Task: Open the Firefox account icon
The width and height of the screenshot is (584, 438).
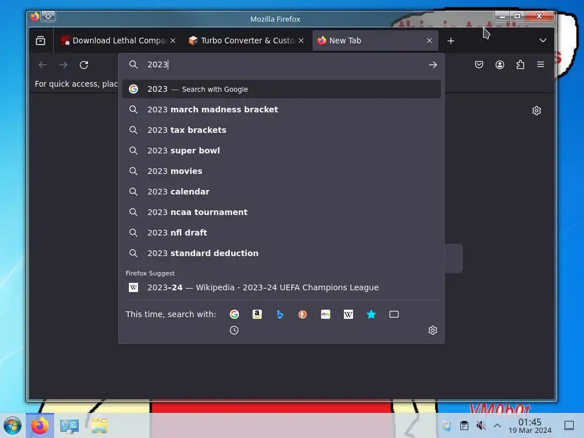Action: point(500,65)
